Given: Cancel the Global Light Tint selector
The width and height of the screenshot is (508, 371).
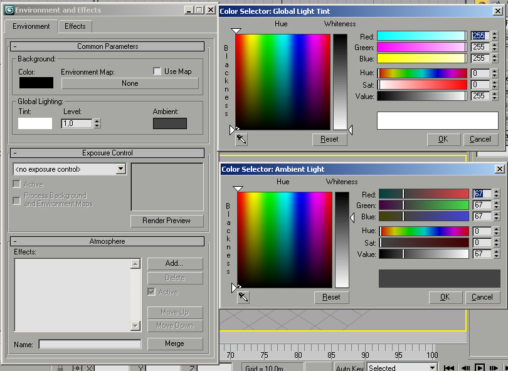Looking at the screenshot, I should pyautogui.click(x=480, y=140).
